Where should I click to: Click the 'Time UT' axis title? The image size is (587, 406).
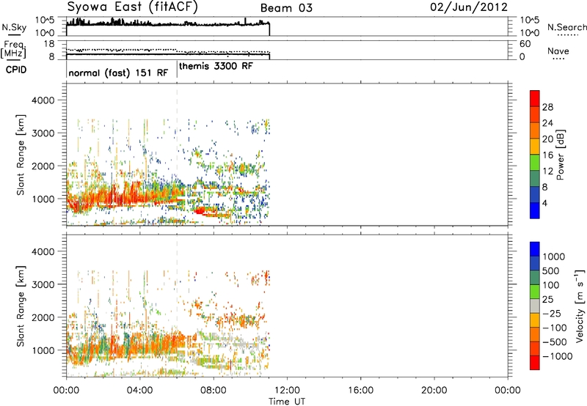coord(287,402)
